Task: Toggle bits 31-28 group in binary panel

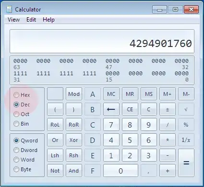Action: point(21,73)
